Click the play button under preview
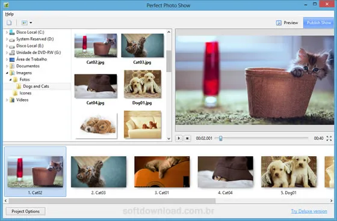 tap(179, 138)
